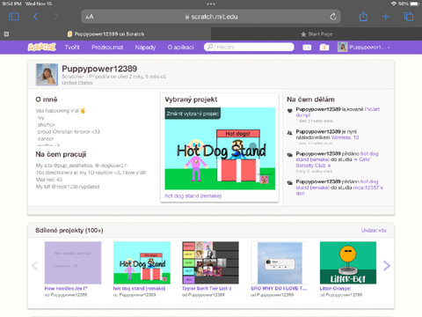Tap the Safari share icon
Screen dimensions: 422x317
[363, 17]
